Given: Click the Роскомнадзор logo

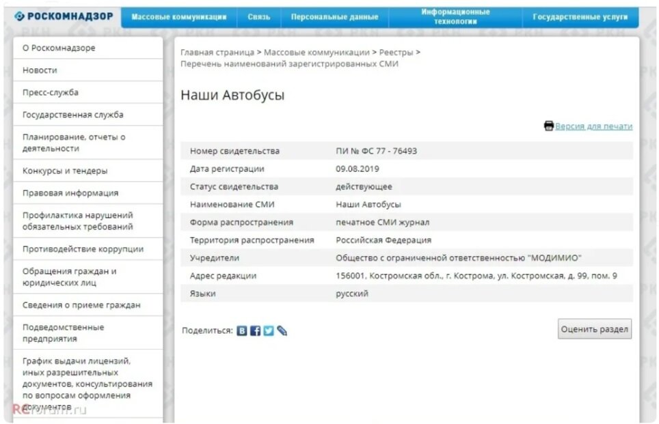Looking at the screenshot, I should coord(64,16).
